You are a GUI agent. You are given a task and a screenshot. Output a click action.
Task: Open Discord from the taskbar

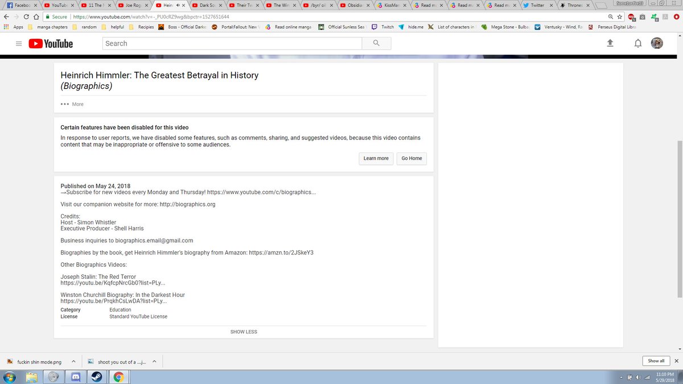coord(75,377)
